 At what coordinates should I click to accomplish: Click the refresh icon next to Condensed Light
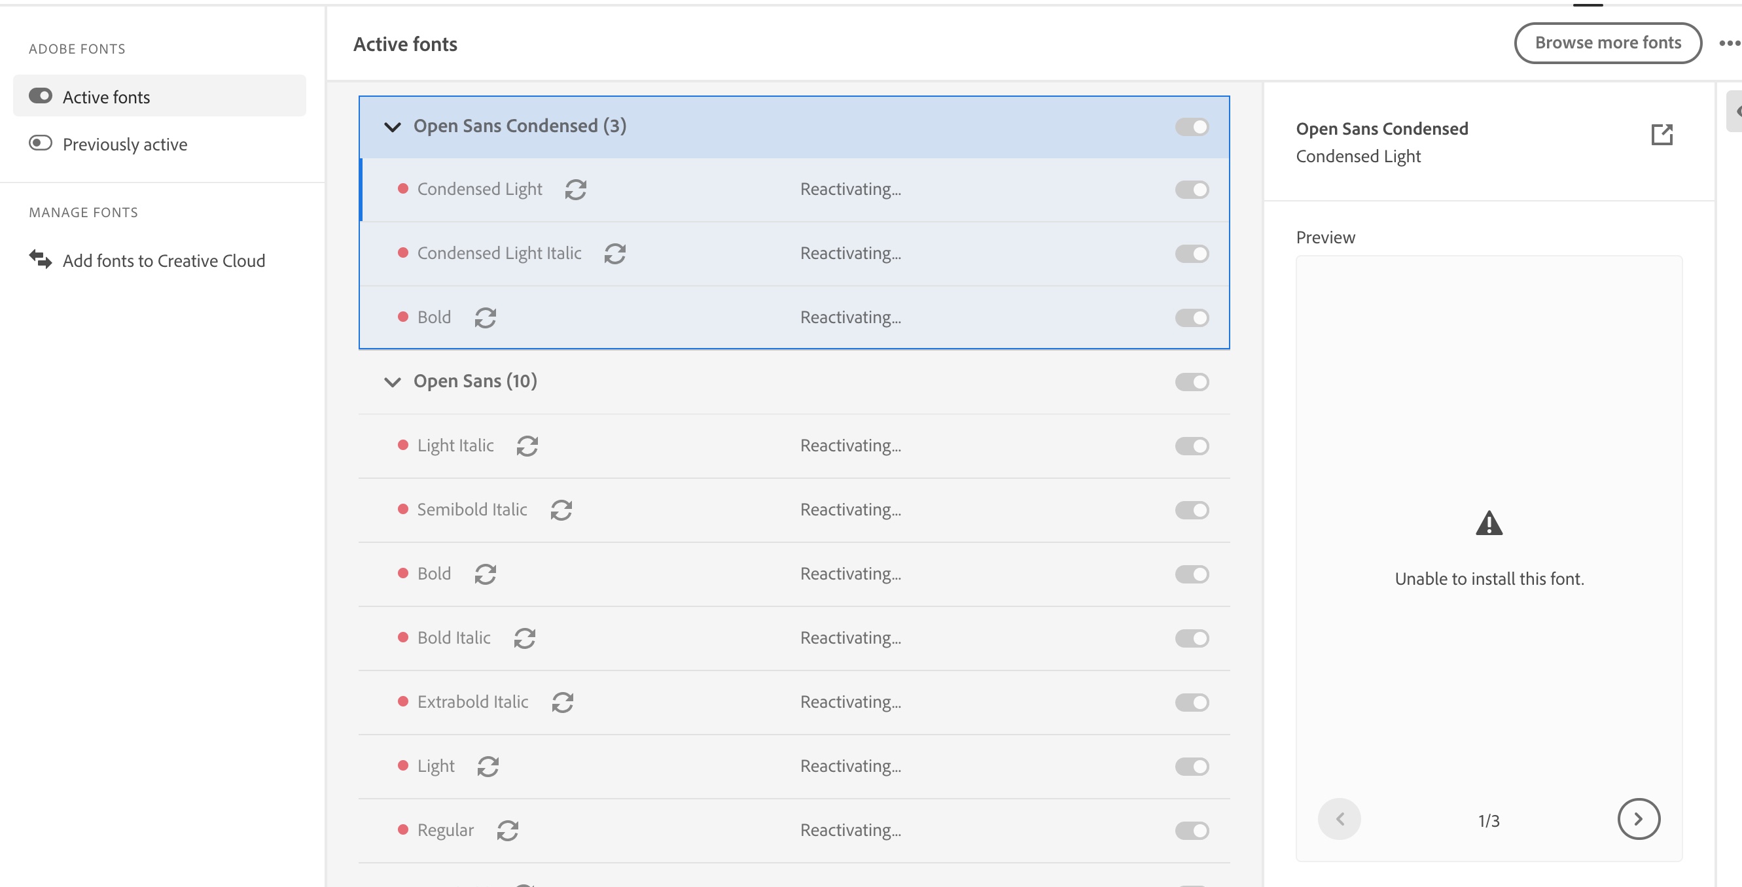[x=575, y=189]
